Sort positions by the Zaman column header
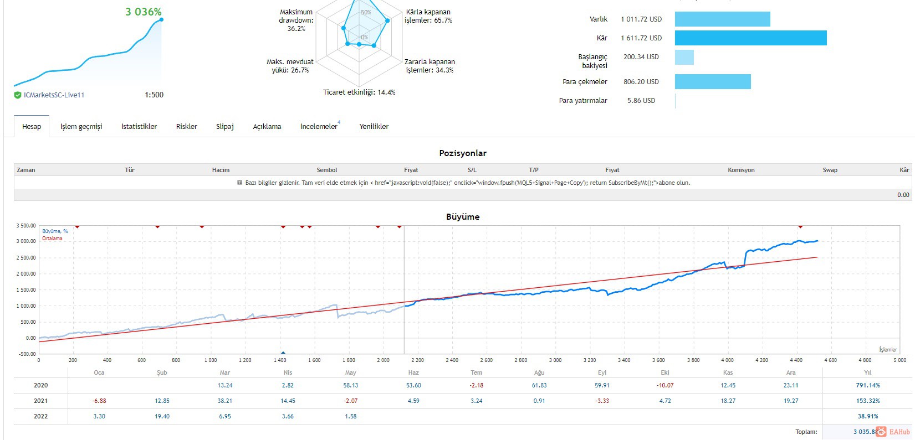 26,170
